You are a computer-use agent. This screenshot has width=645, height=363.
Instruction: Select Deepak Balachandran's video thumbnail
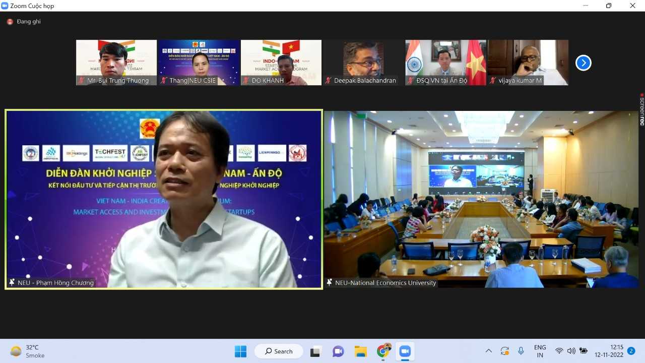tap(363, 63)
